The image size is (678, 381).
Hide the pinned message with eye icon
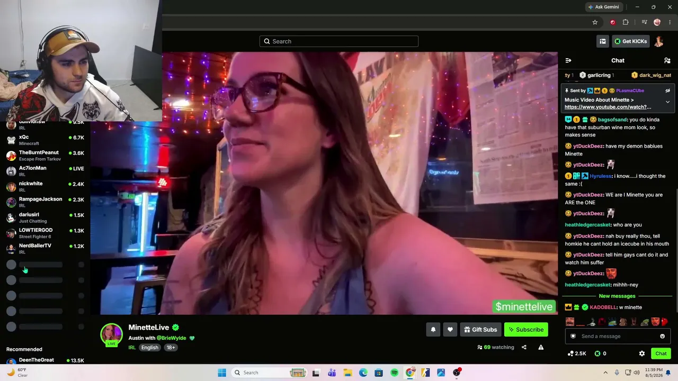tap(667, 90)
